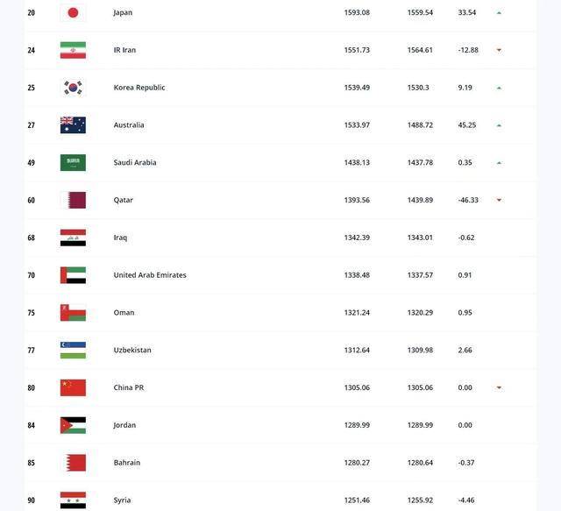Click the Bahrain flag thumbnail

(73, 463)
